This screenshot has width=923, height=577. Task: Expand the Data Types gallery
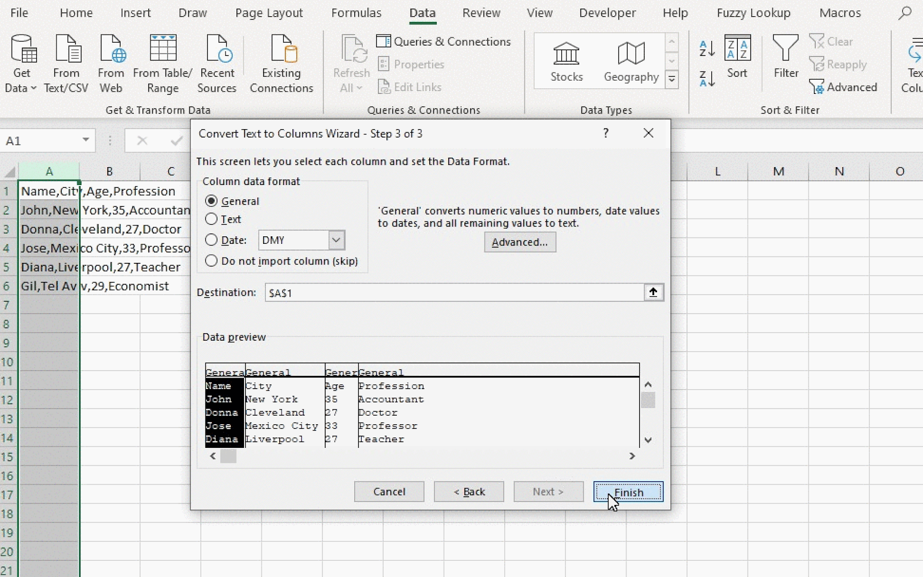click(671, 80)
